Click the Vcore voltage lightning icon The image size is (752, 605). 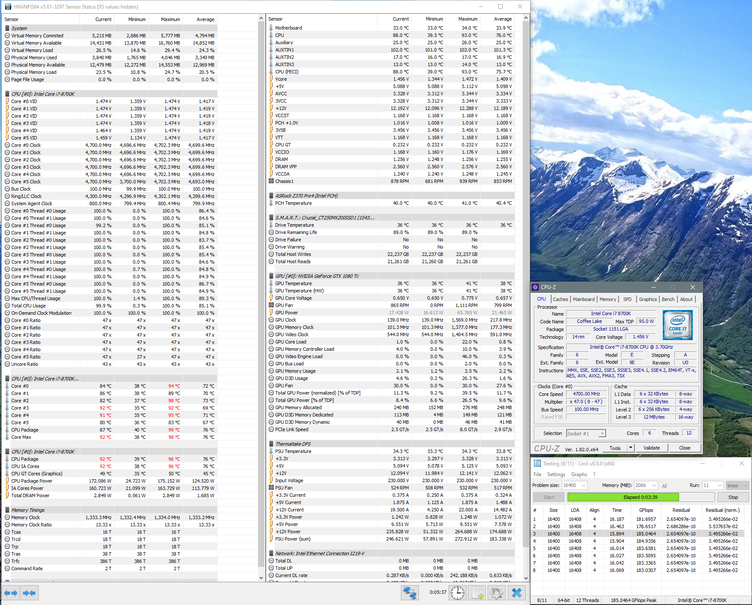(x=271, y=79)
